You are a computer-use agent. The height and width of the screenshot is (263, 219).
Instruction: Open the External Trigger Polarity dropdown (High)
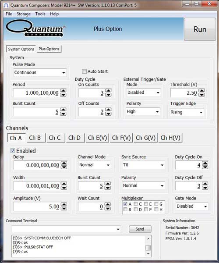tap(143, 112)
